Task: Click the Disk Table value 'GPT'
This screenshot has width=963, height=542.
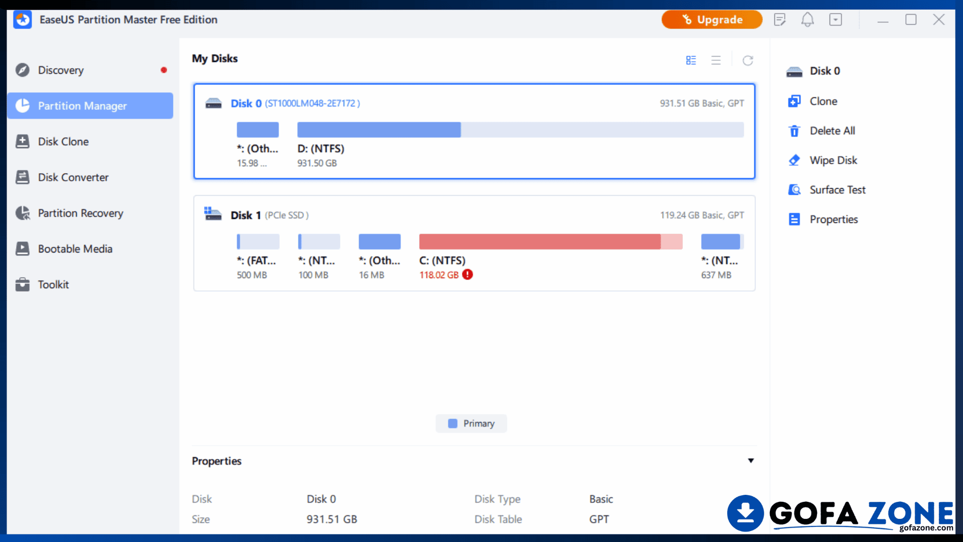Action: pyautogui.click(x=599, y=519)
